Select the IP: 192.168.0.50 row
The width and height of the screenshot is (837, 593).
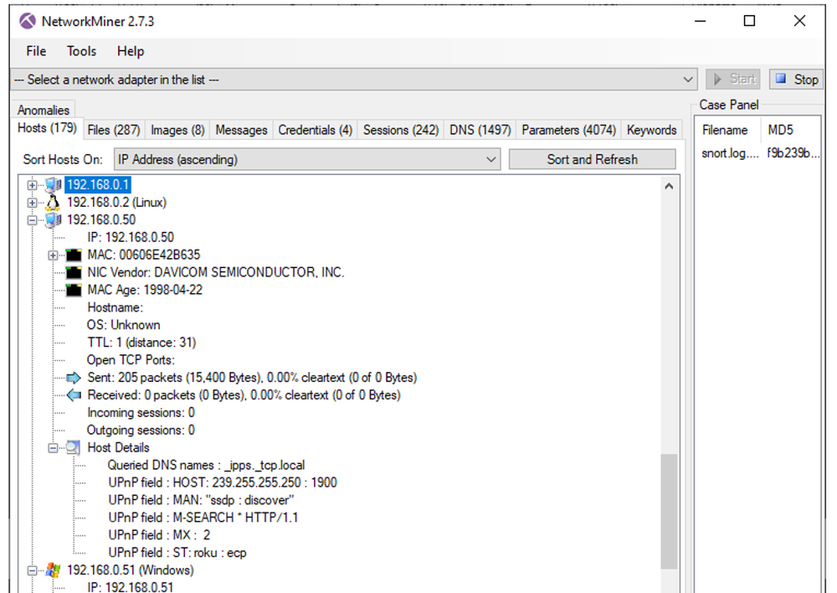pyautogui.click(x=131, y=237)
